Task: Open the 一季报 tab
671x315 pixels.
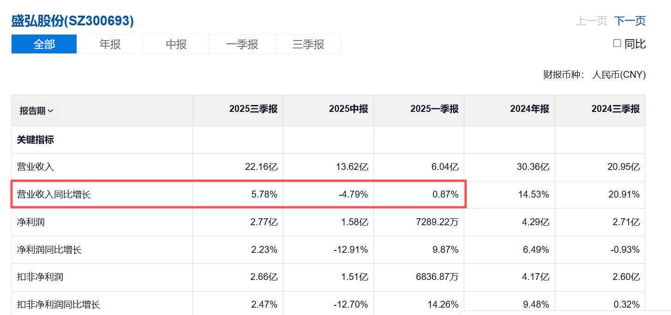Action: point(242,44)
